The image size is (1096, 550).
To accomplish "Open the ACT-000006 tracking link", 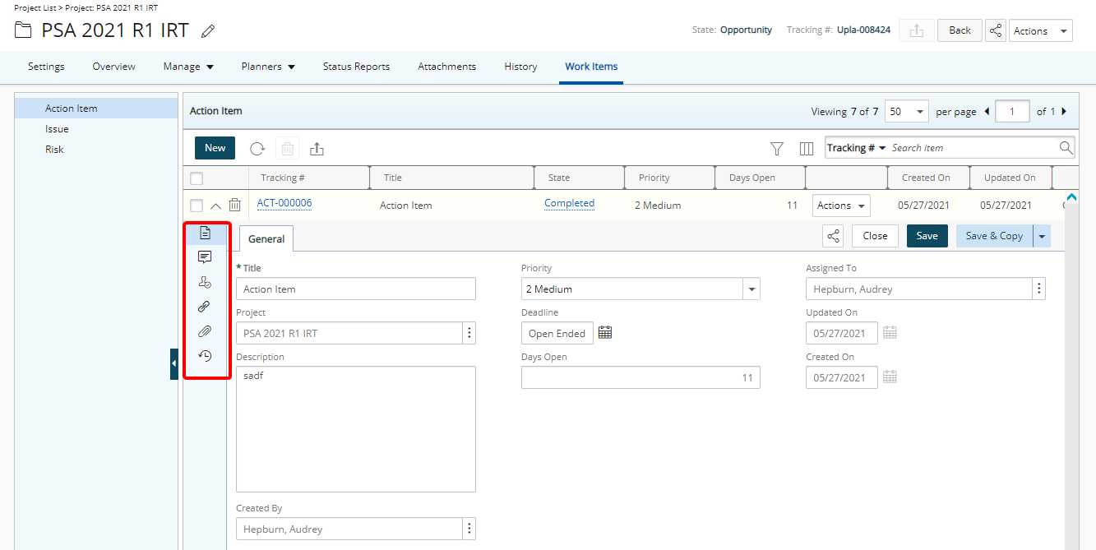I will 284,203.
